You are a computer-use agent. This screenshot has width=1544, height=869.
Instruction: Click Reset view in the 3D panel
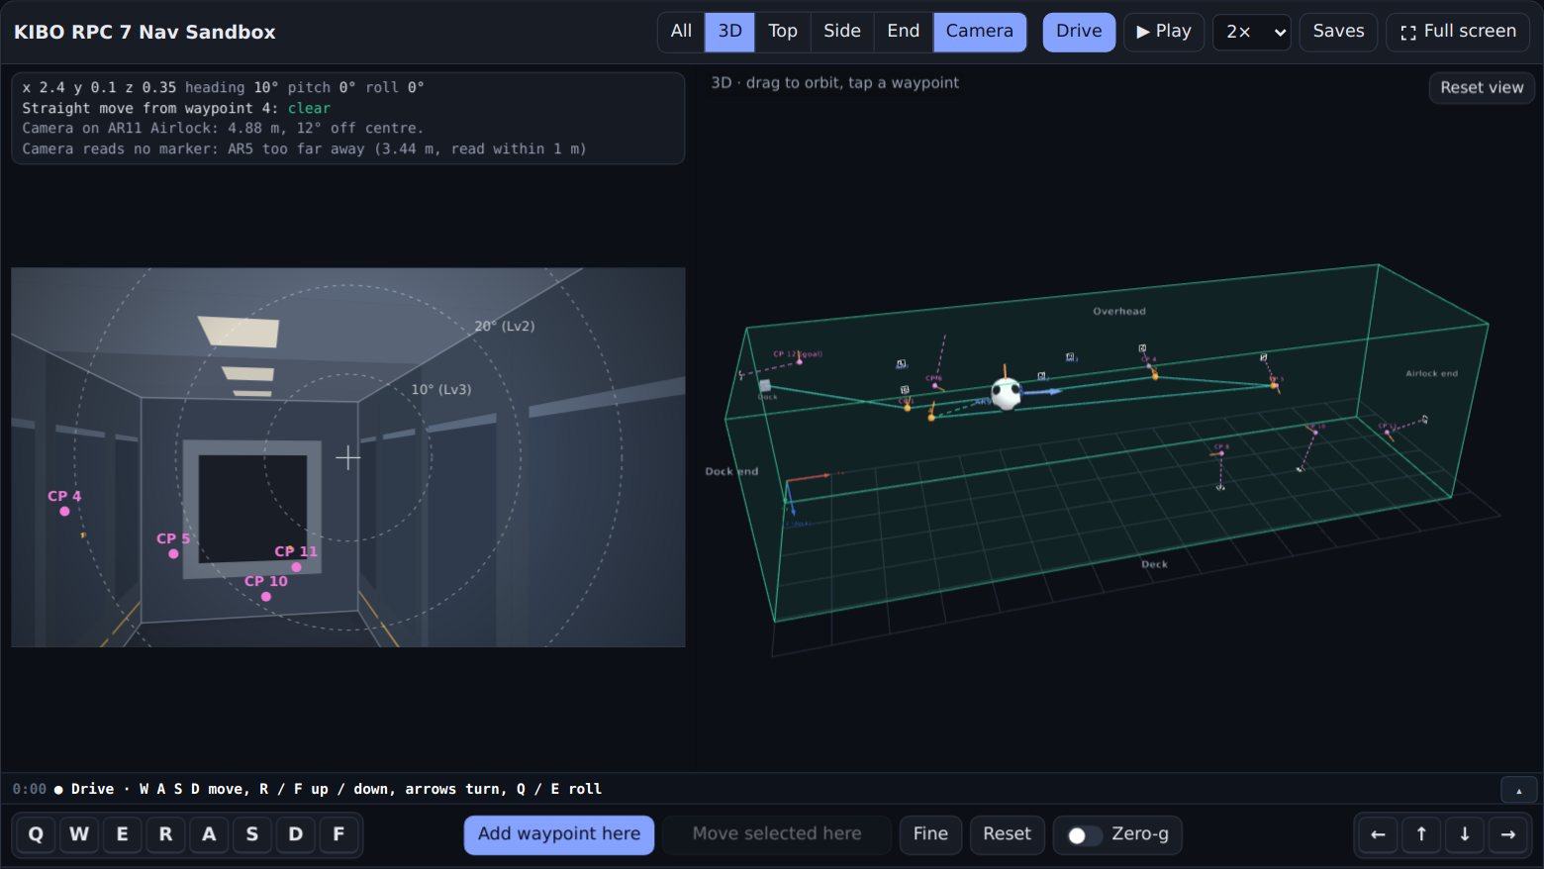point(1482,88)
